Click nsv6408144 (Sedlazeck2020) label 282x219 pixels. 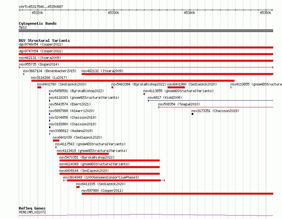click(x=84, y=171)
